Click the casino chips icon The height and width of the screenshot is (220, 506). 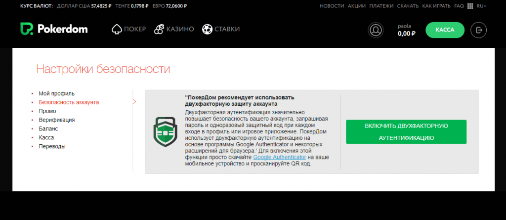(159, 29)
